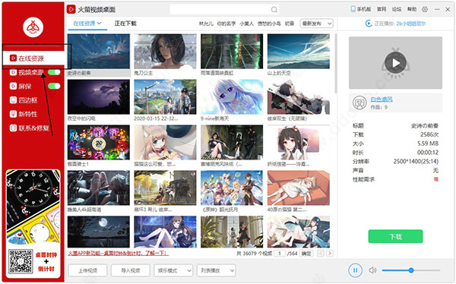456x284 pixels.
Task: Open the 列表播放 dropdown
Action: pyautogui.click(x=217, y=270)
